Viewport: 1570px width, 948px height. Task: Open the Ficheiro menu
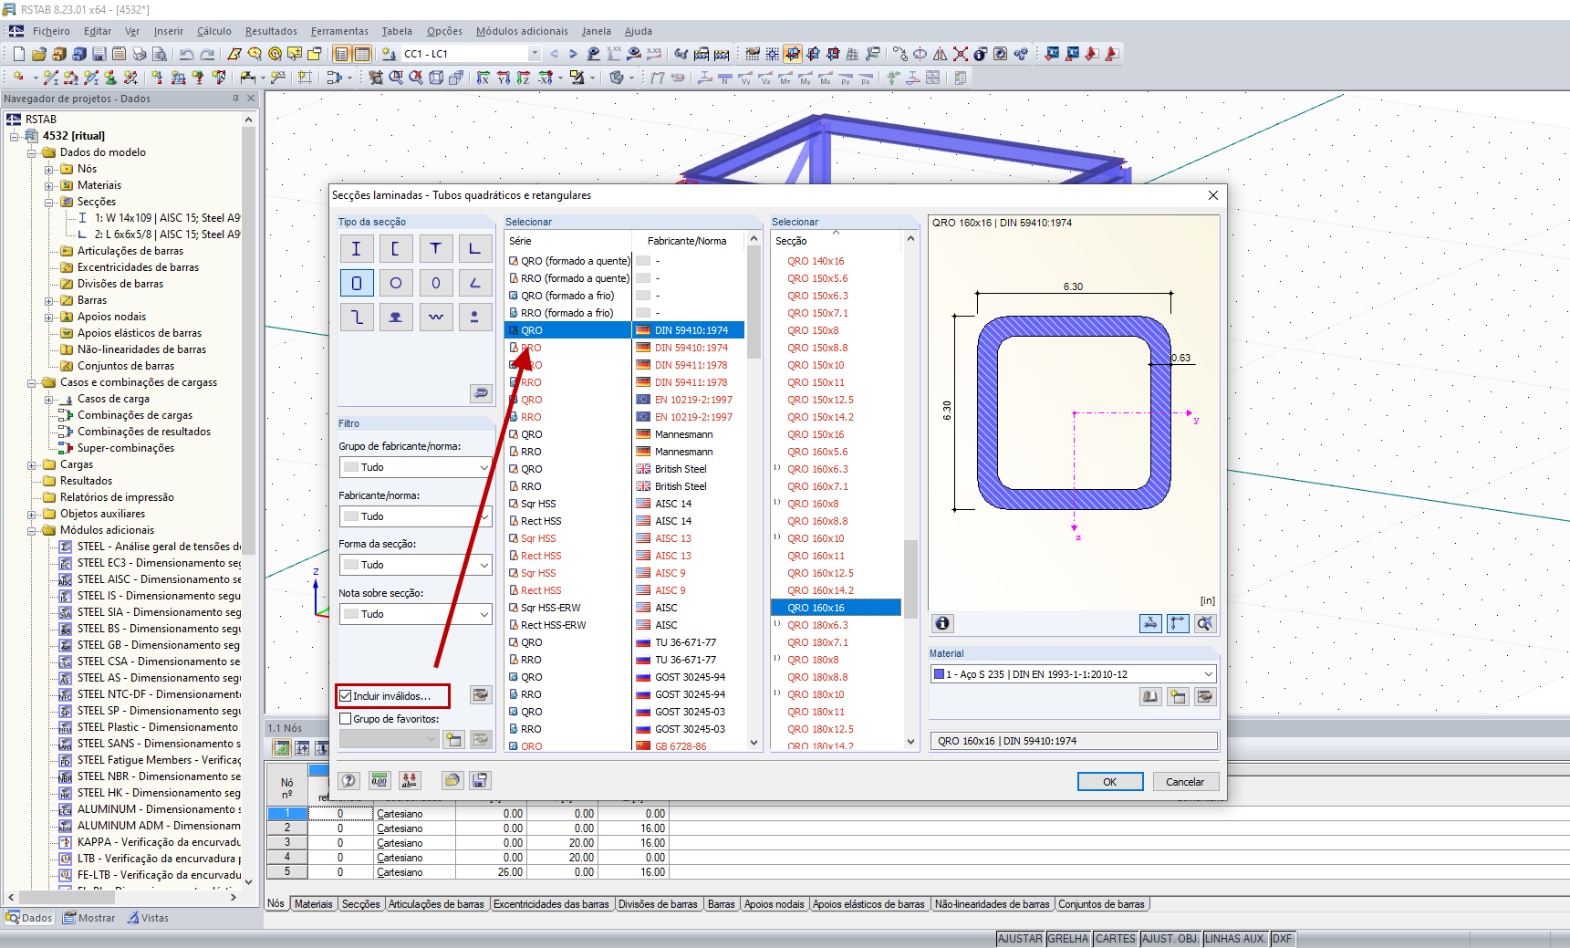coord(51,31)
